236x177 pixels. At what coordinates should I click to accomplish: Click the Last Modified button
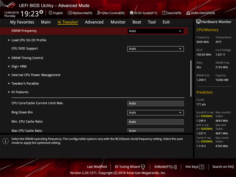click(x=97, y=167)
